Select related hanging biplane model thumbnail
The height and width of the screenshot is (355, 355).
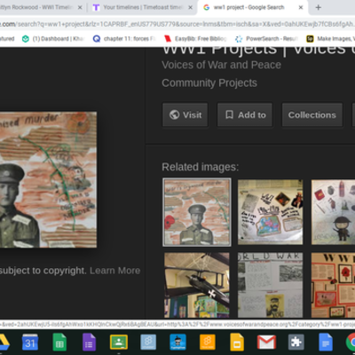point(197,285)
